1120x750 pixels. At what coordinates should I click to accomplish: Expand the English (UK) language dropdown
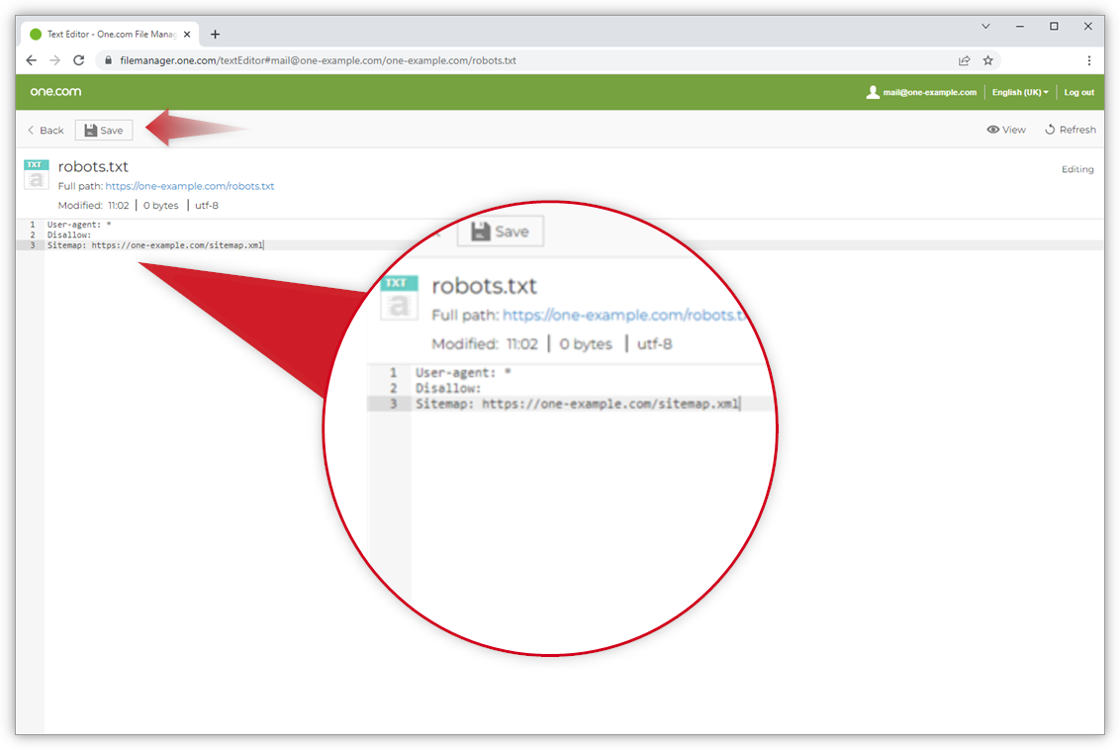point(1020,92)
